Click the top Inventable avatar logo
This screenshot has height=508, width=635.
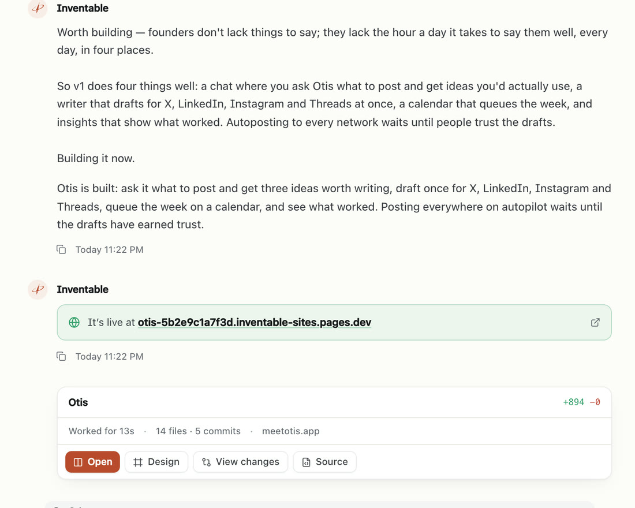[x=38, y=8]
